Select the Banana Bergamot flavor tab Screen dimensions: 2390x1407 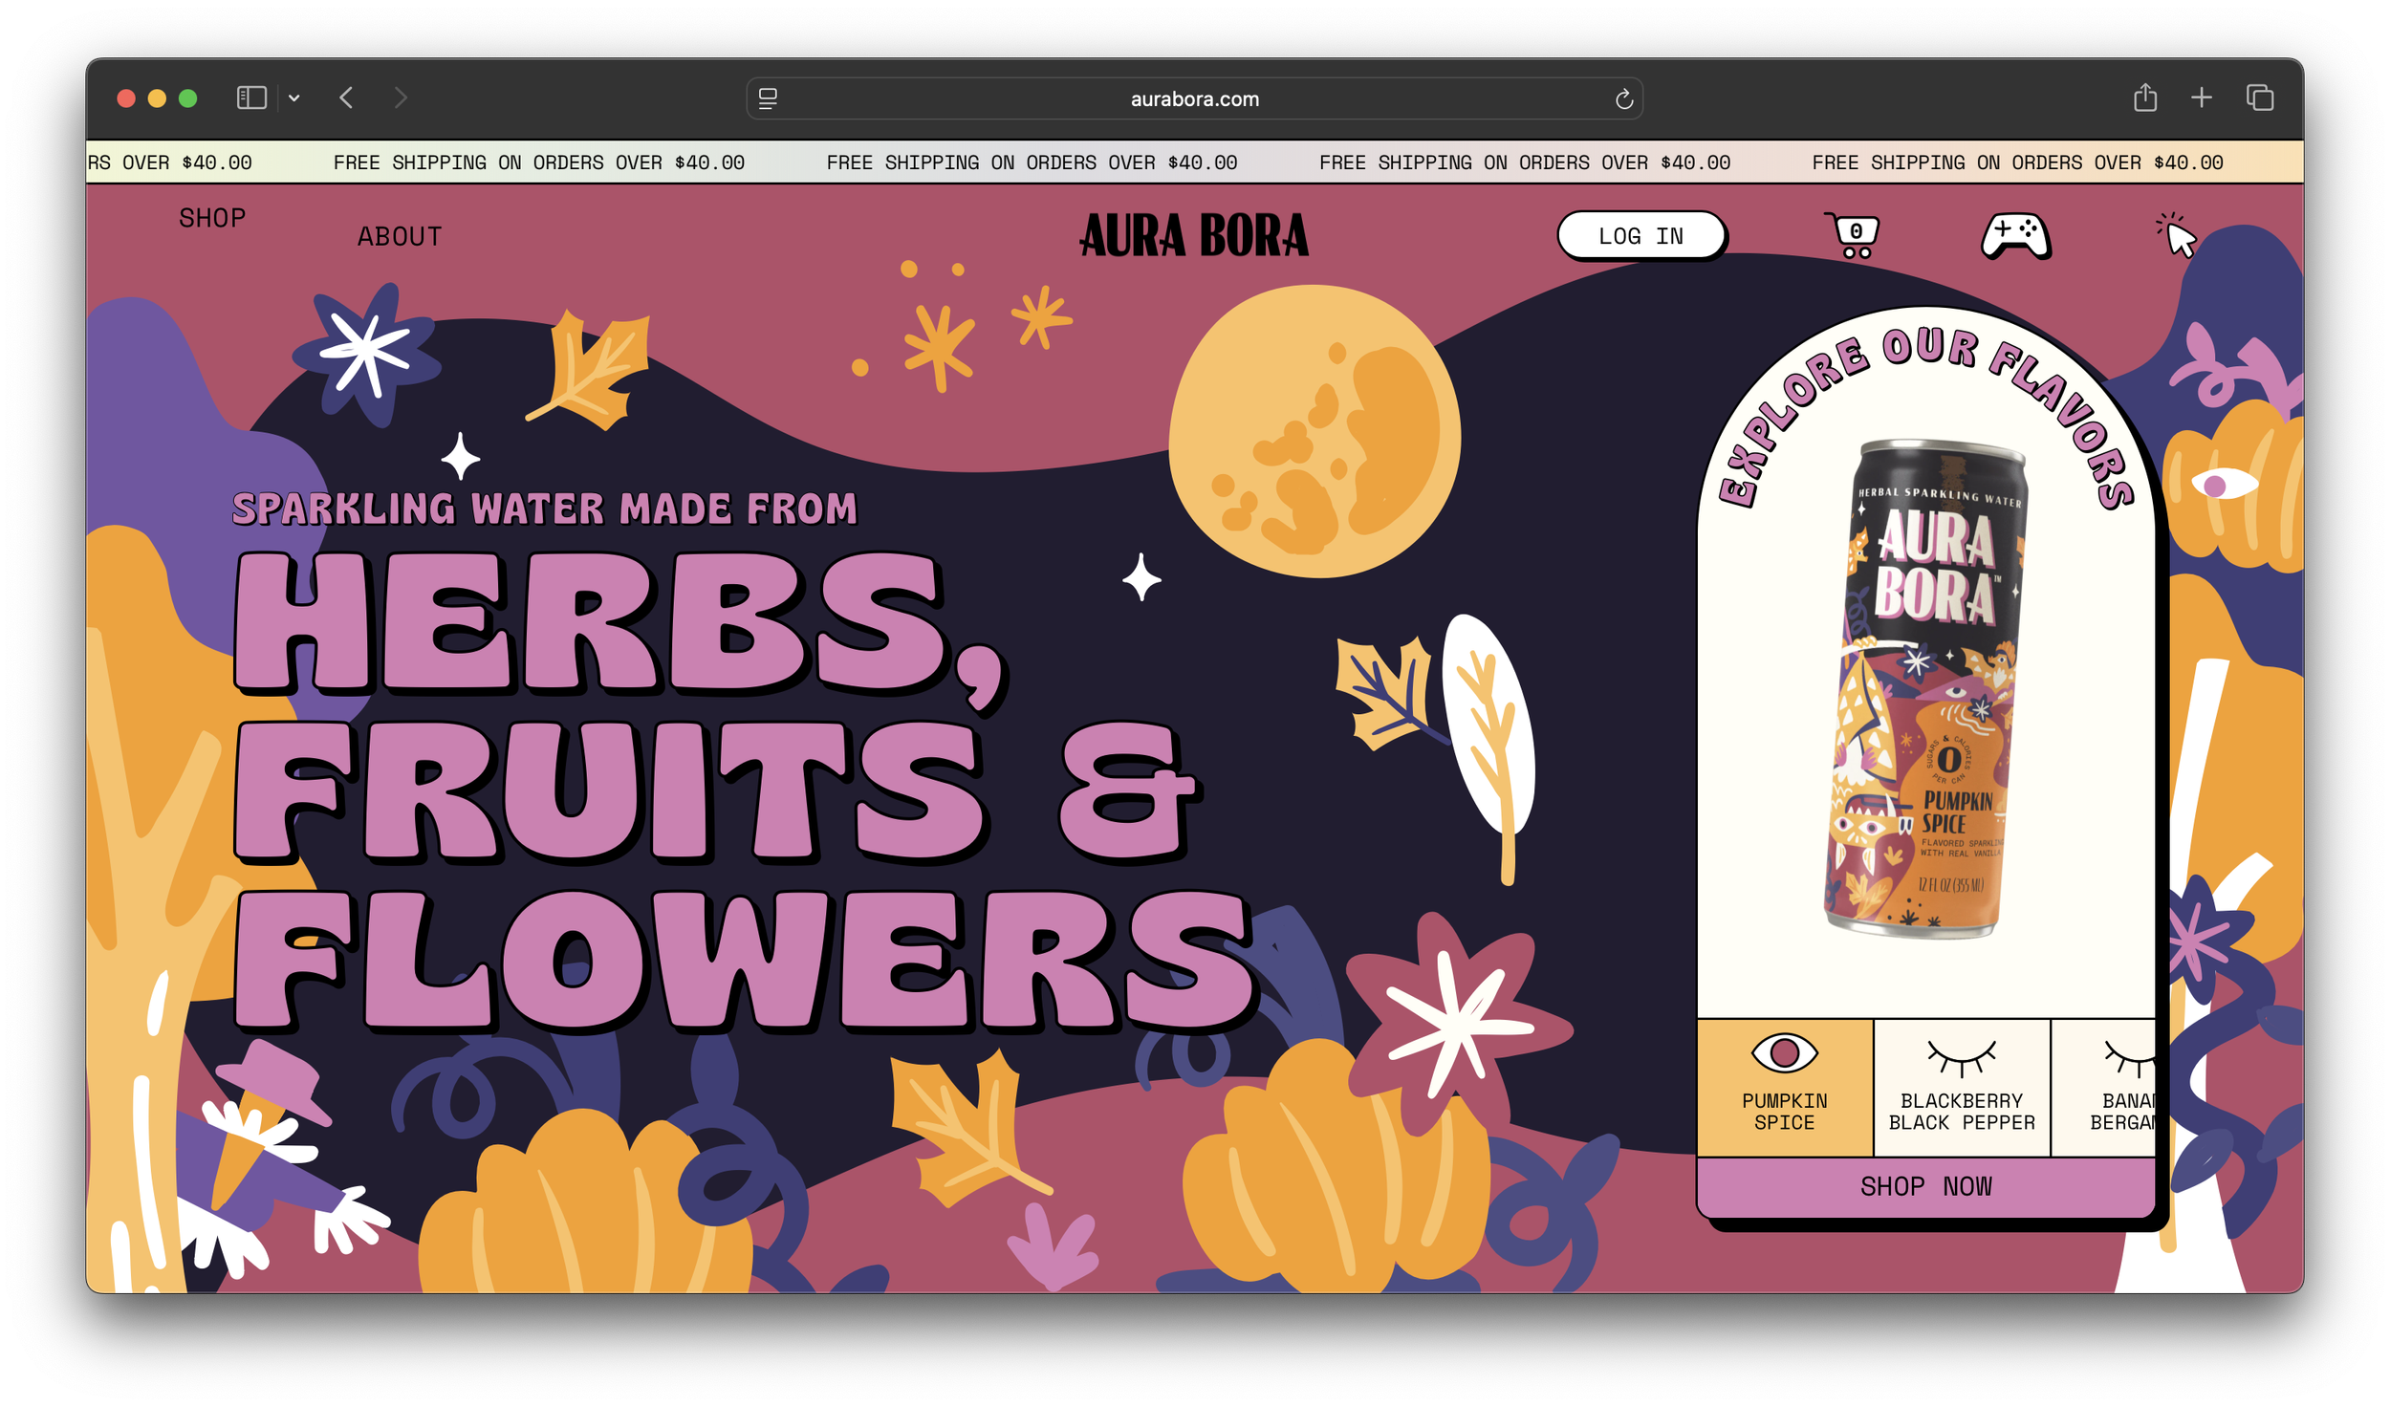tap(2104, 1088)
